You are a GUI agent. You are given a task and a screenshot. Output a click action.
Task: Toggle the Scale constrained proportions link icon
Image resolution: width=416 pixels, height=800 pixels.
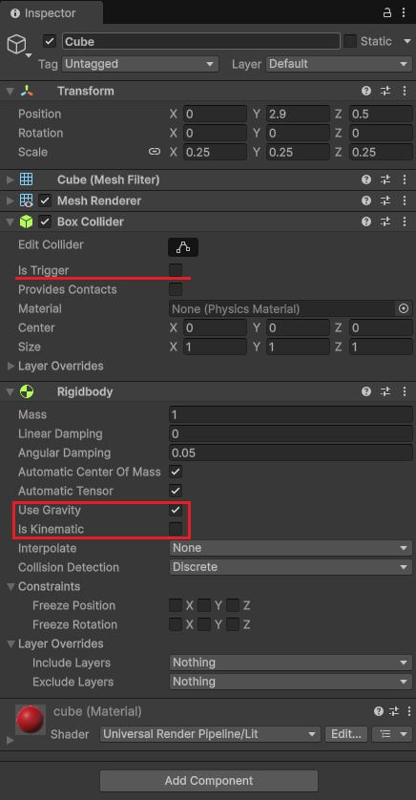point(154,152)
